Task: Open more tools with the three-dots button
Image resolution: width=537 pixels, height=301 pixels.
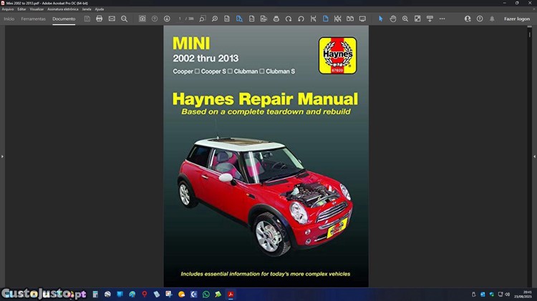Action: [442, 19]
